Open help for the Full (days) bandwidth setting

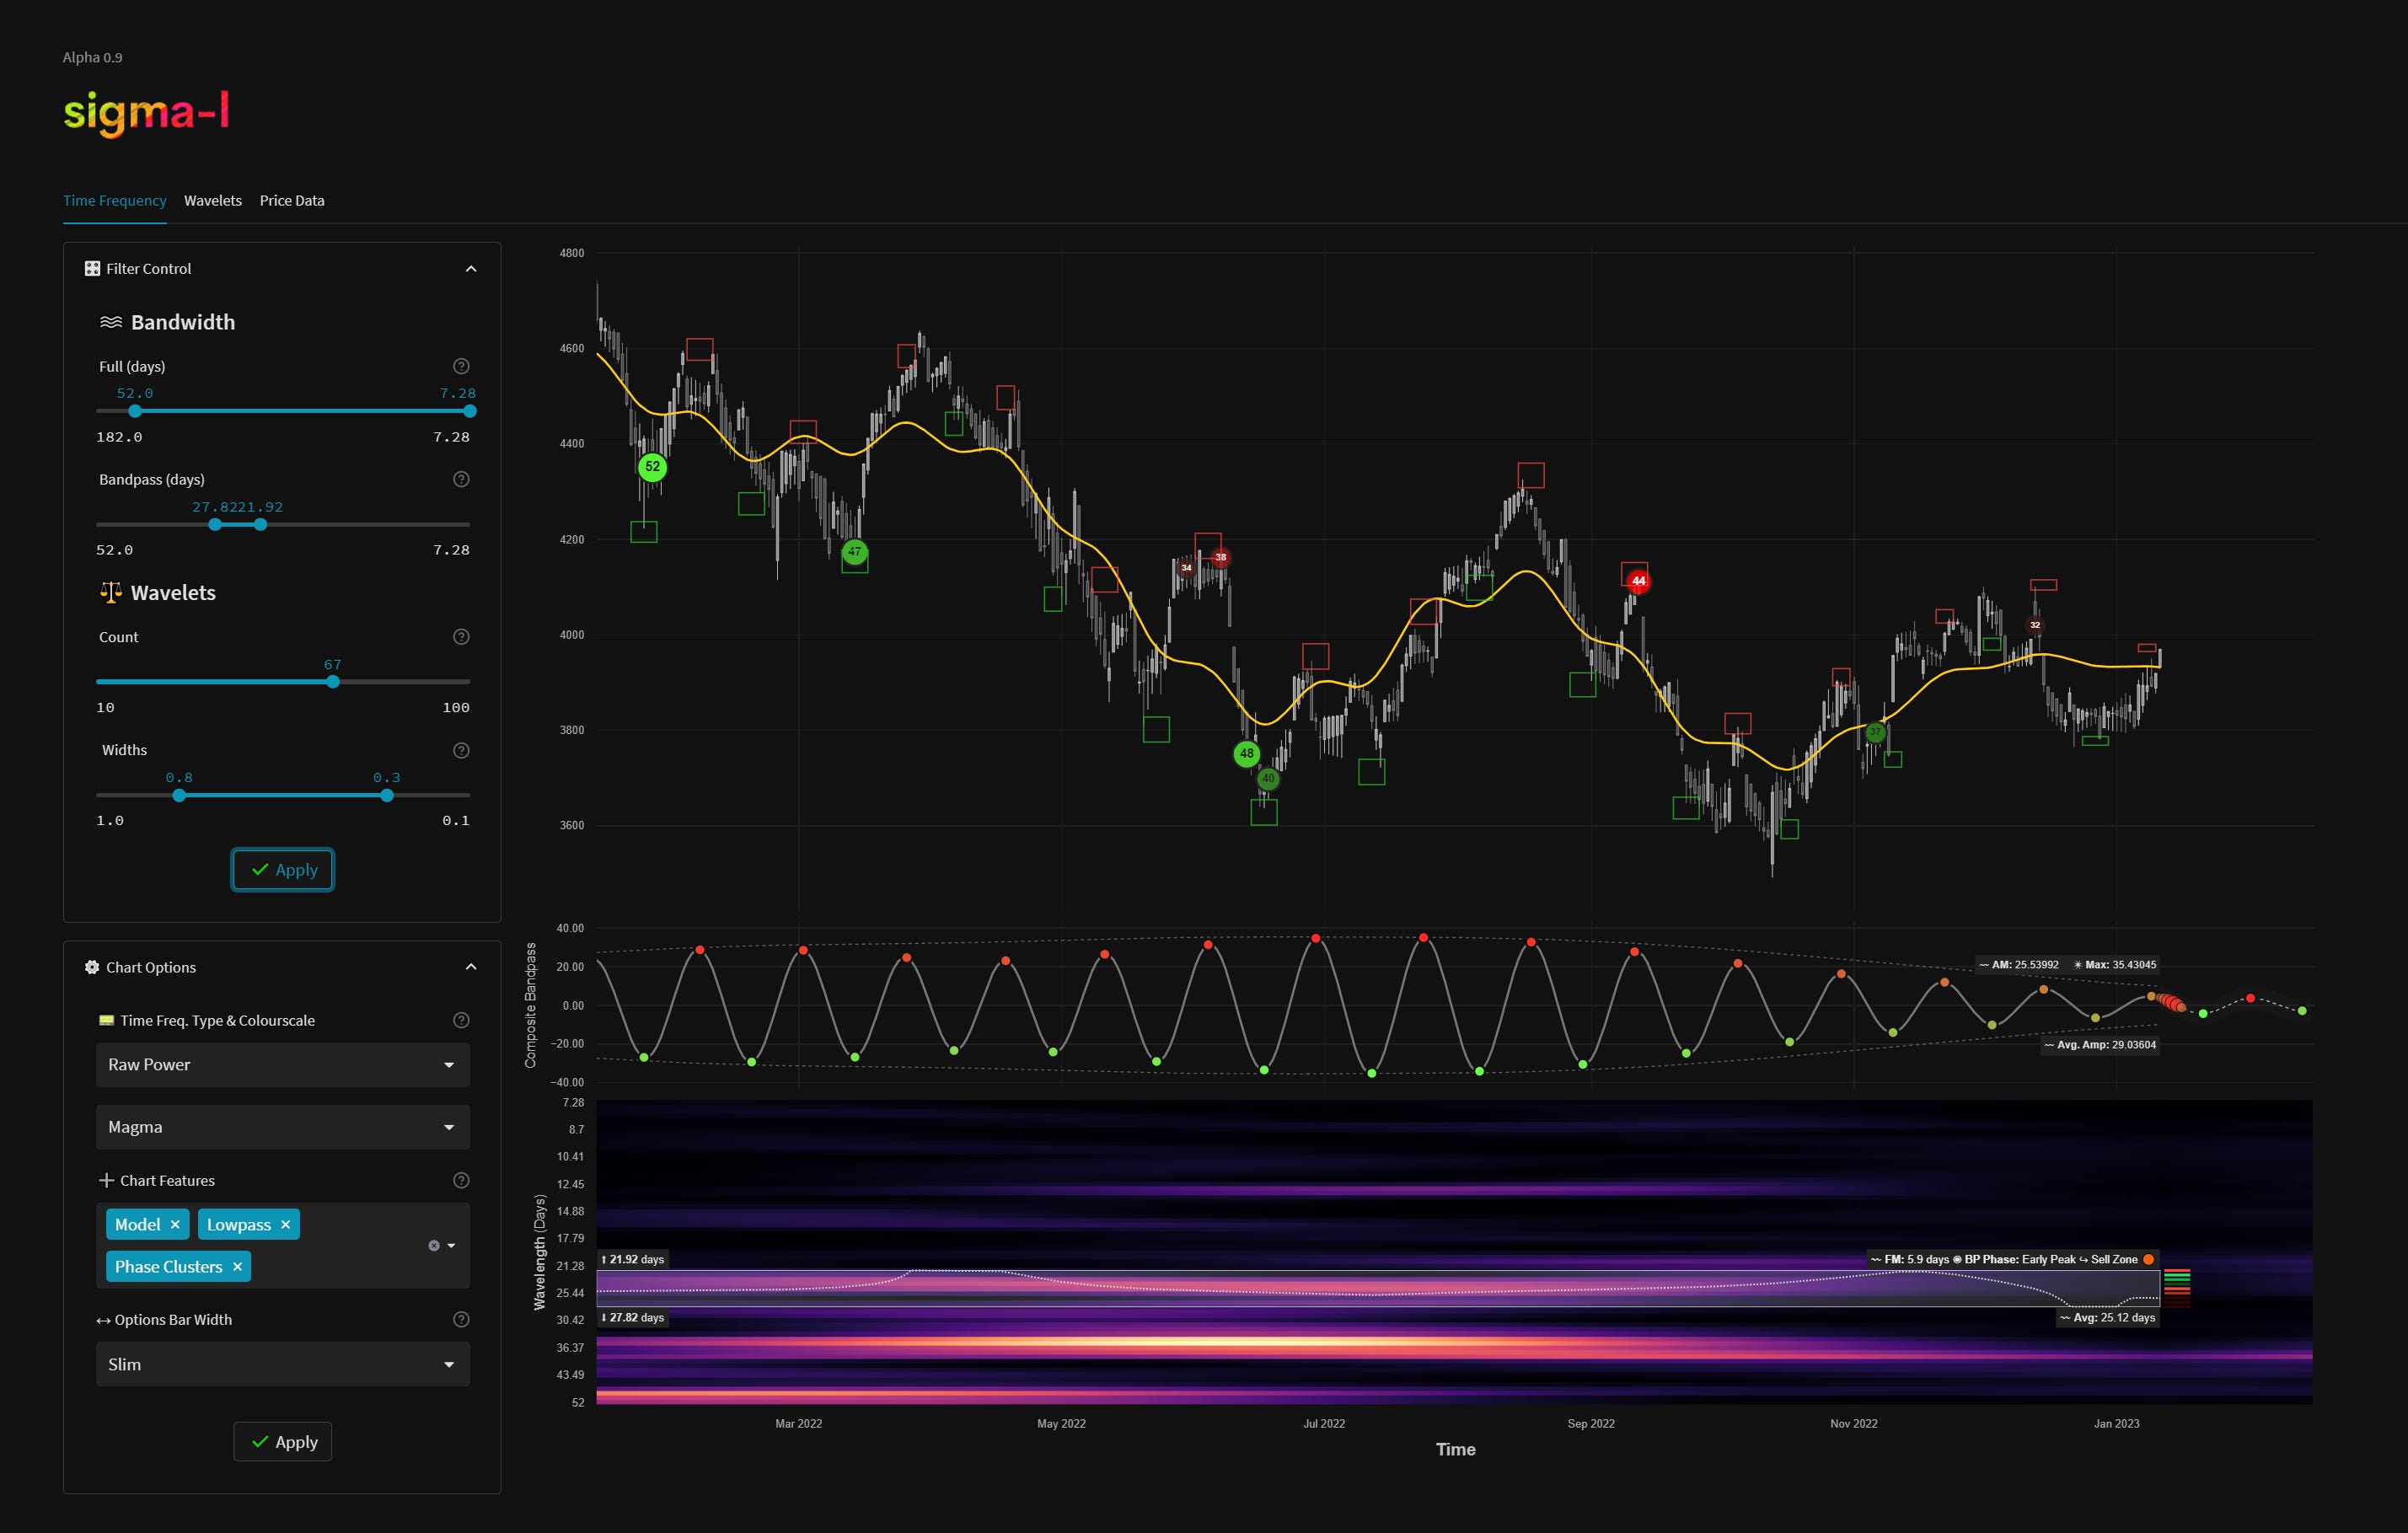pos(461,365)
